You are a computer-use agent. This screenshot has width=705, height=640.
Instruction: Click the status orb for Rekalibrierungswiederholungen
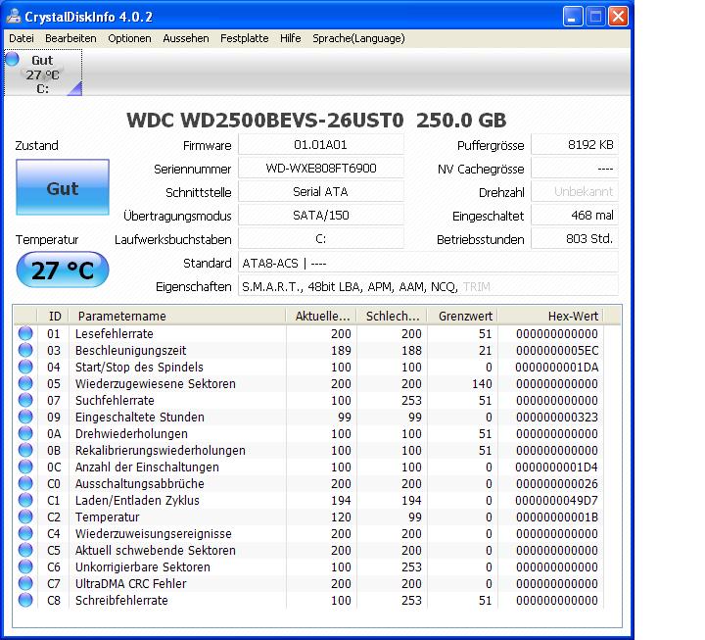click(x=25, y=450)
